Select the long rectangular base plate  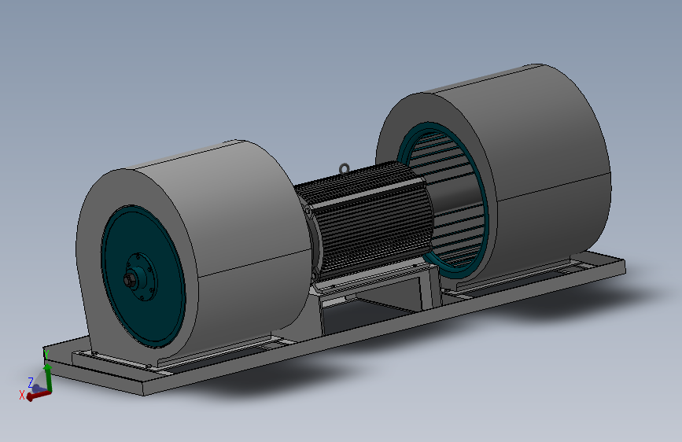tap(335, 330)
